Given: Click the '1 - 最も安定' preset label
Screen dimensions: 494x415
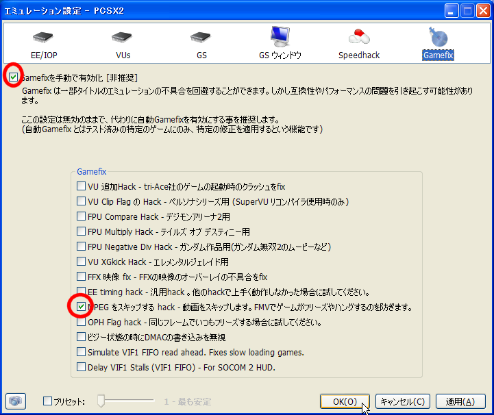Looking at the screenshot, I should click(188, 402).
